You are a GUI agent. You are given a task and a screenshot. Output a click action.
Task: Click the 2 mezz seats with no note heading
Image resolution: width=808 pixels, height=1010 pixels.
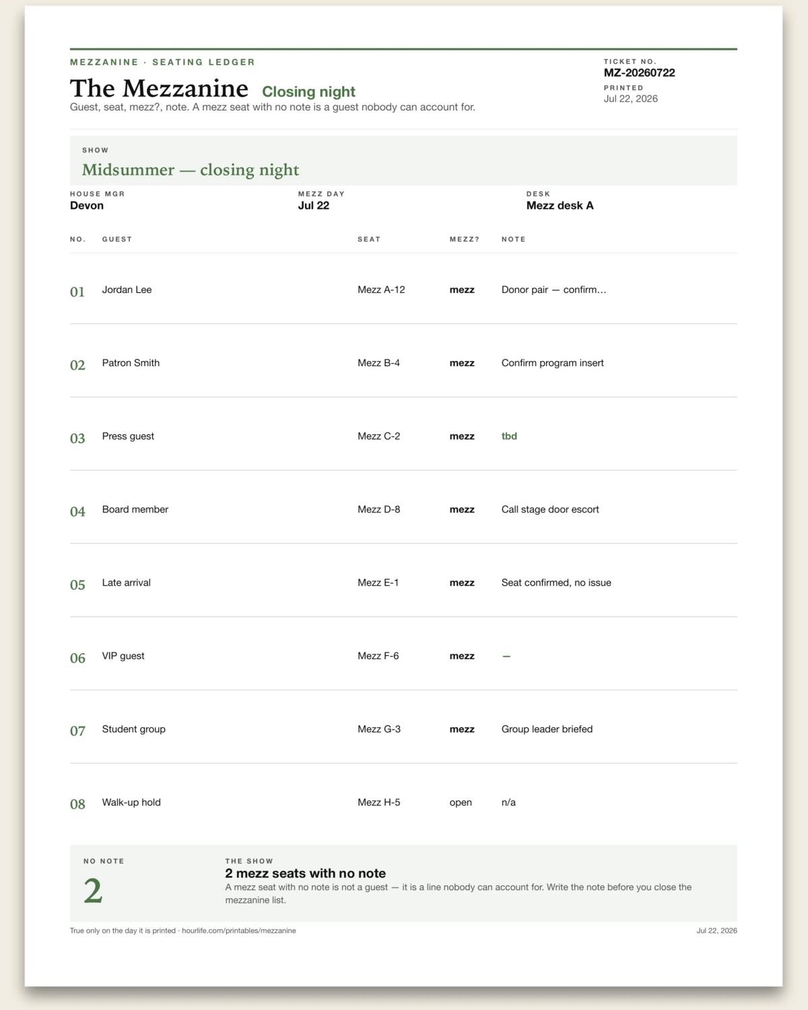pos(305,873)
